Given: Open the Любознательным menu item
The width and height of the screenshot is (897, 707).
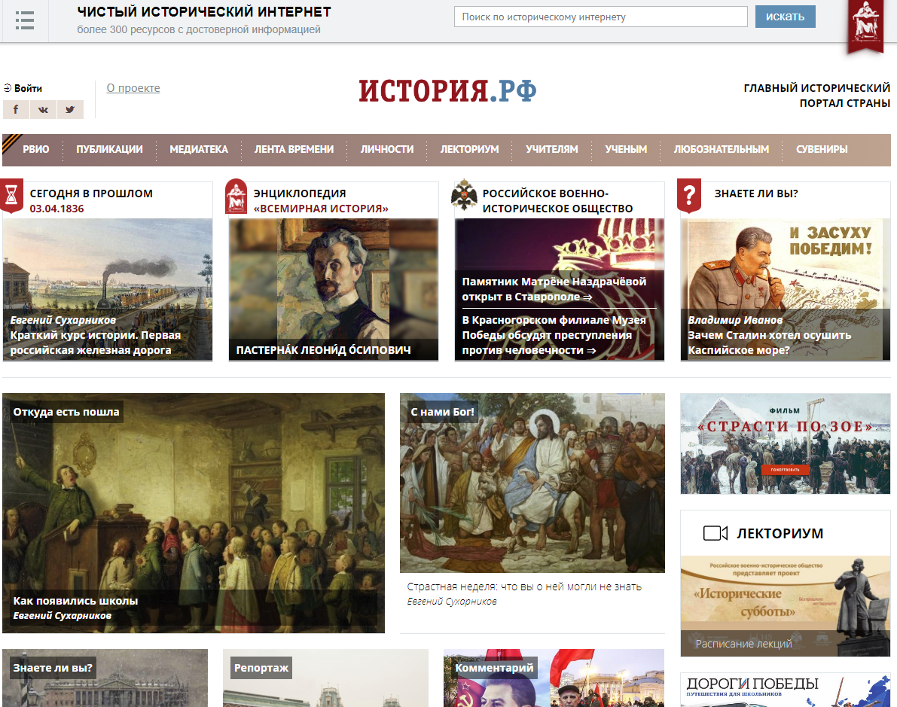Looking at the screenshot, I should pos(721,149).
